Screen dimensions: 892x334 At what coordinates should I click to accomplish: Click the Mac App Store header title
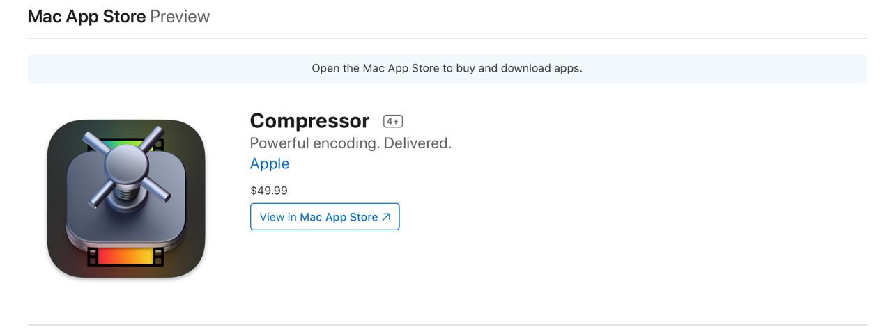pyautogui.click(x=86, y=17)
